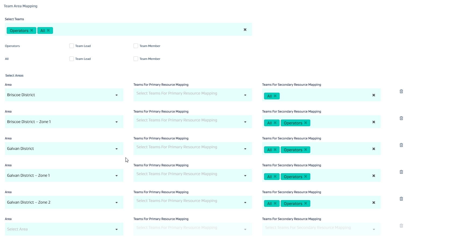Screen dimensions: 469x242
Task: Remove the Galvan District – Zone 2 row
Action: point(401,199)
